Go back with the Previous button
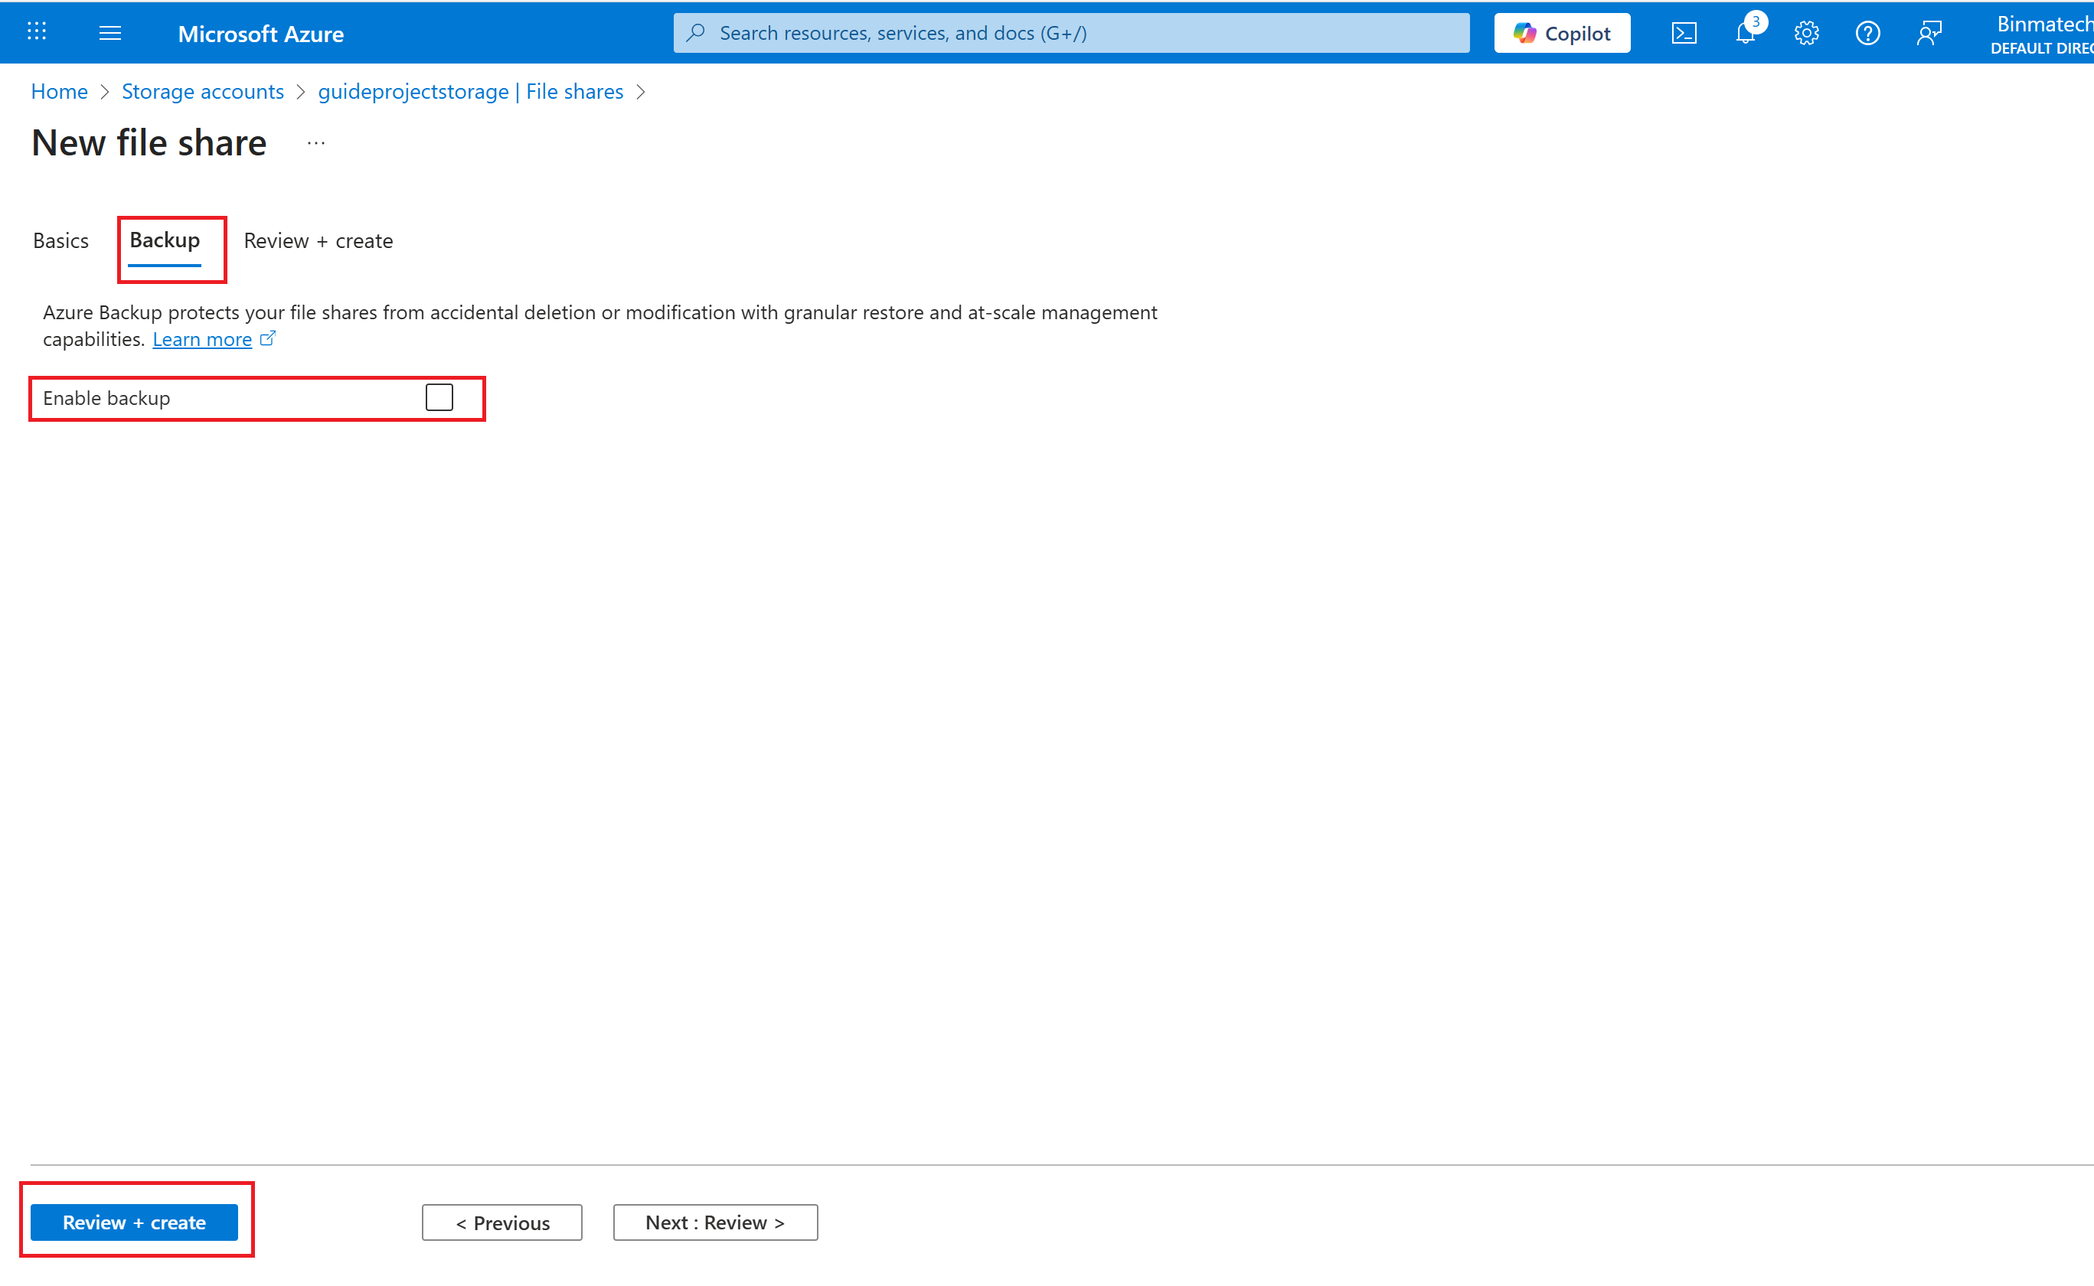2094x1286 pixels. (501, 1222)
